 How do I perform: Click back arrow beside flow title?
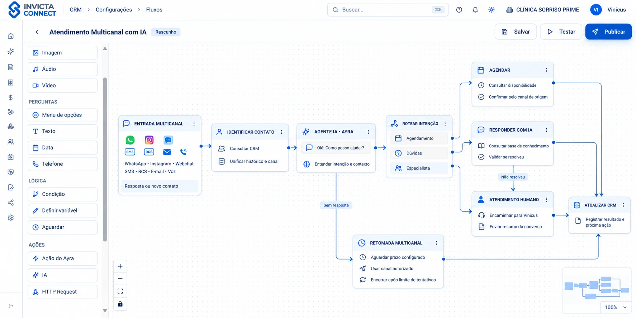(x=37, y=32)
